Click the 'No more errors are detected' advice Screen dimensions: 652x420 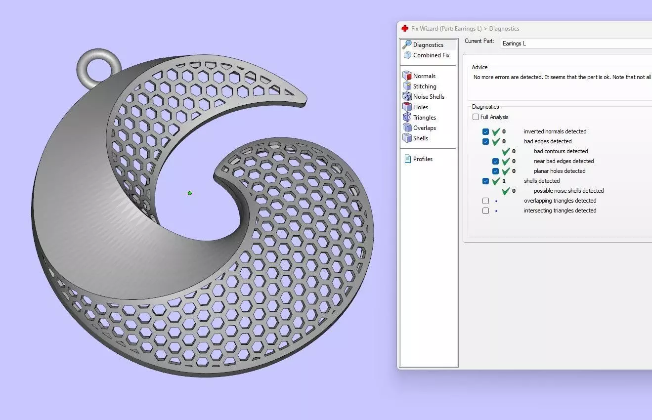(563, 77)
